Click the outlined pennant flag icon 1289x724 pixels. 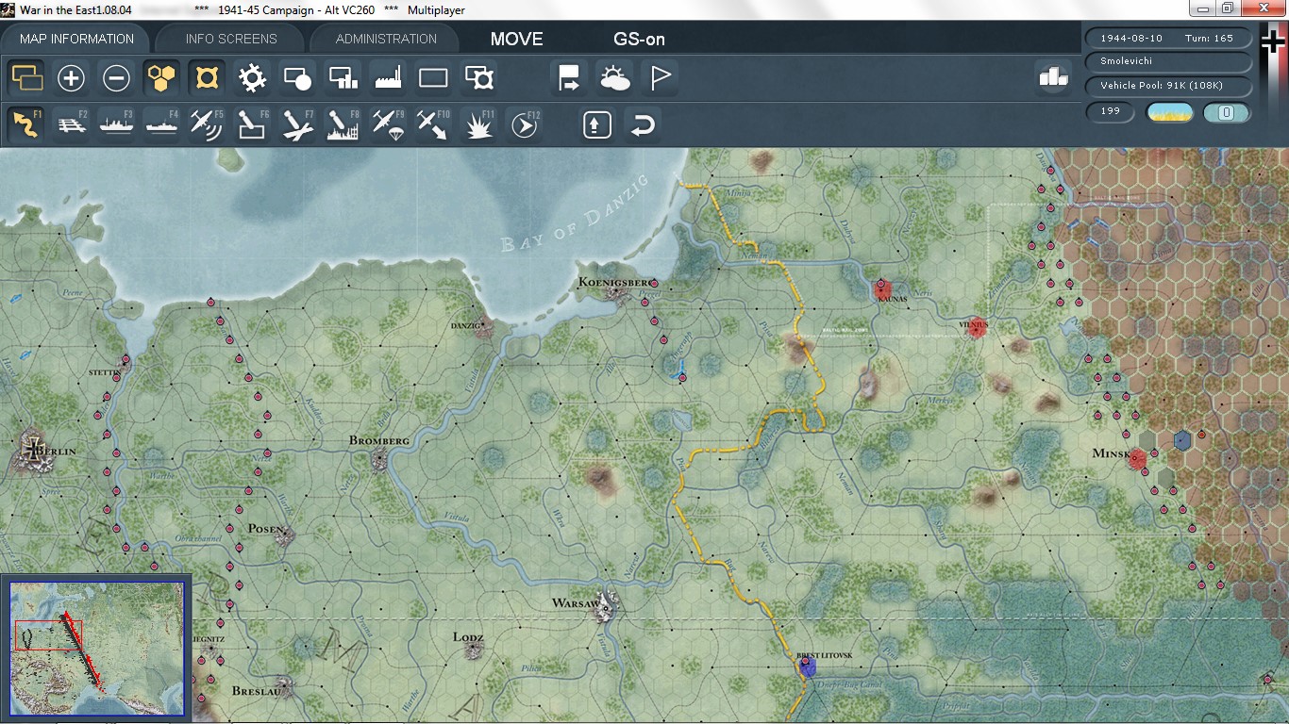coord(660,77)
